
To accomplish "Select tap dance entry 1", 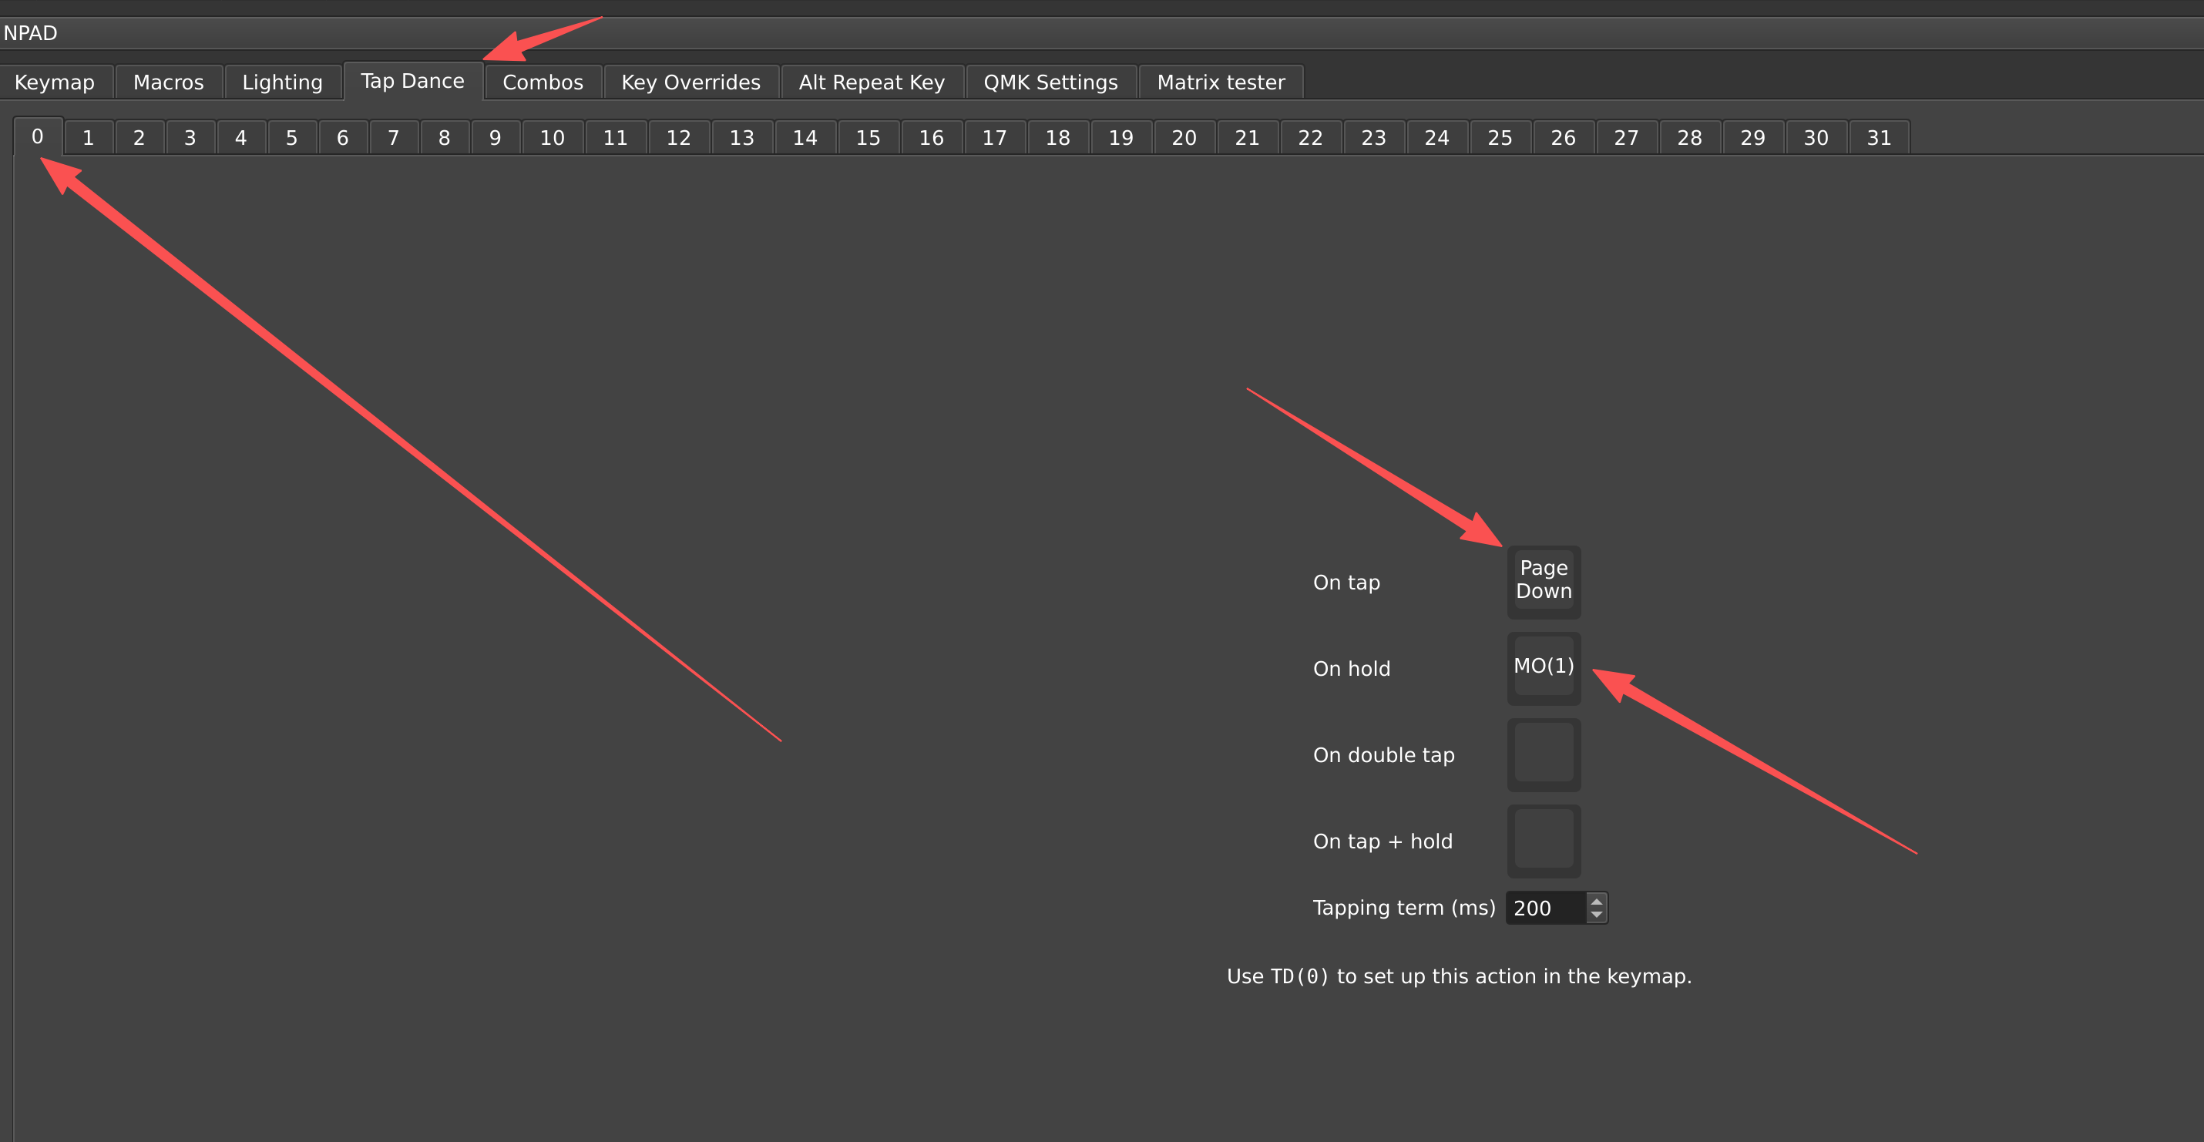I will tap(88, 138).
